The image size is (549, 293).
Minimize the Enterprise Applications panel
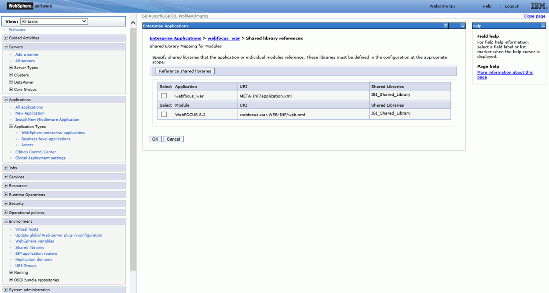click(462, 26)
